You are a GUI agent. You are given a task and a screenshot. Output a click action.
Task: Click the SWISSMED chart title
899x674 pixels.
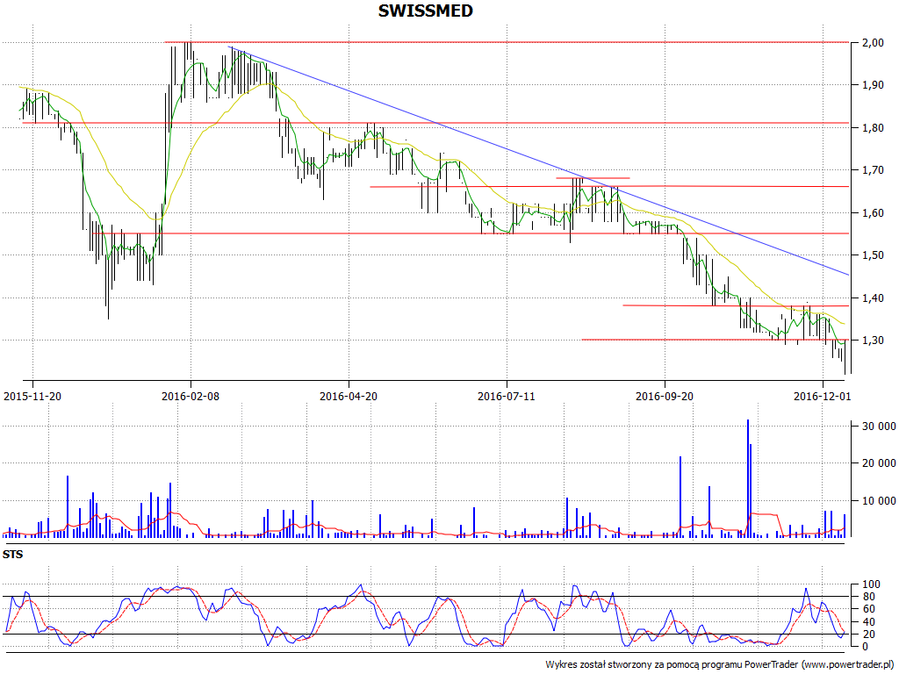(x=426, y=11)
